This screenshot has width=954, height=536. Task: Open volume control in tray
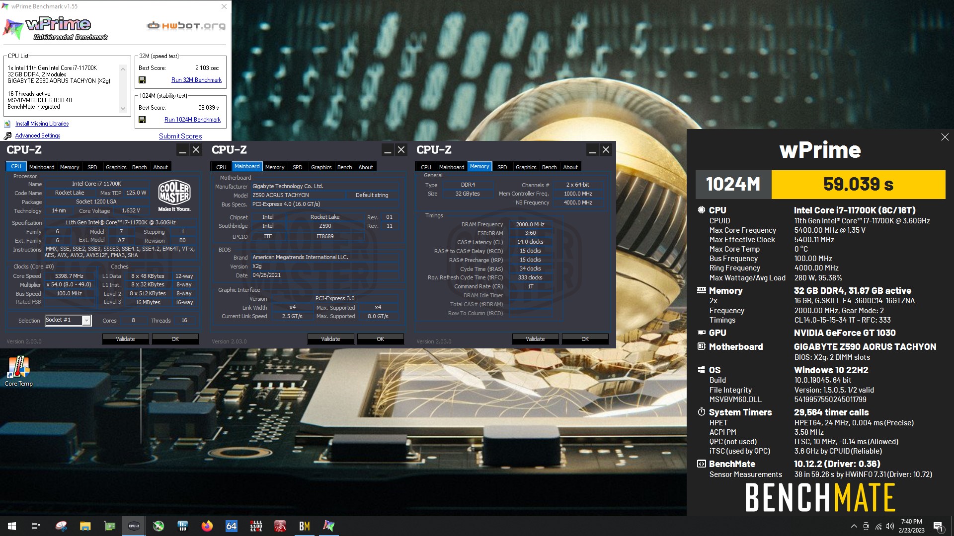pyautogui.click(x=890, y=526)
